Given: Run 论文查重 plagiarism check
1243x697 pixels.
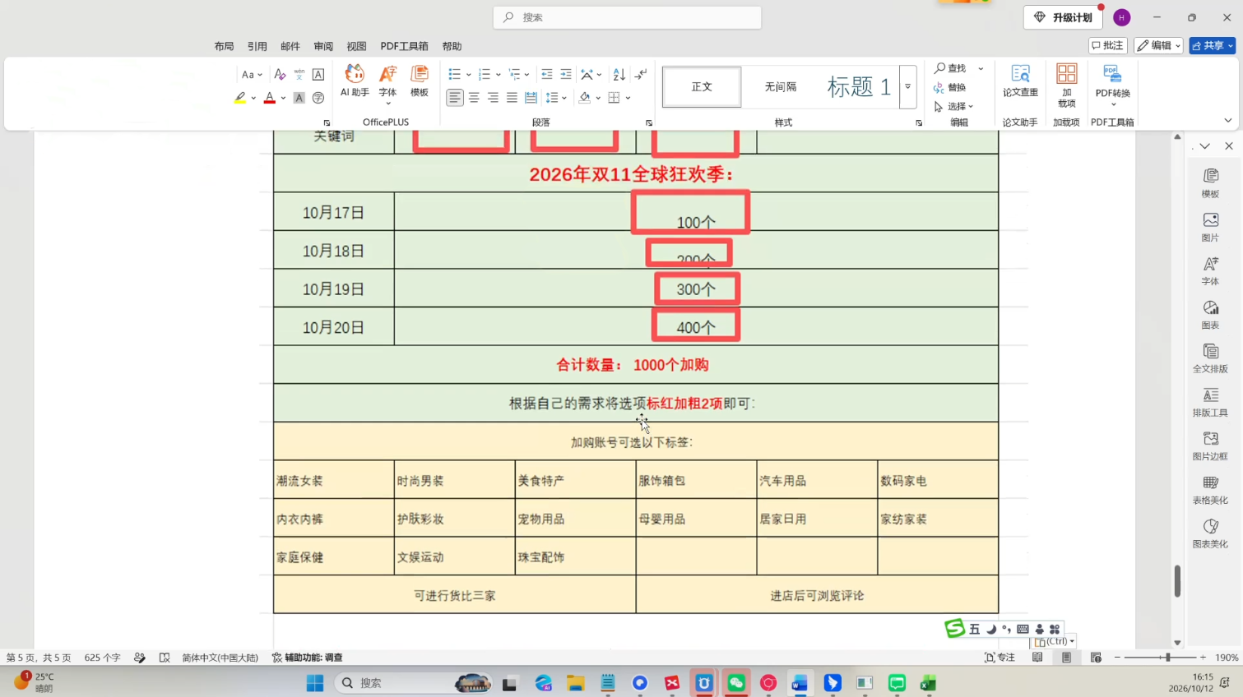Looking at the screenshot, I should pyautogui.click(x=1020, y=81).
